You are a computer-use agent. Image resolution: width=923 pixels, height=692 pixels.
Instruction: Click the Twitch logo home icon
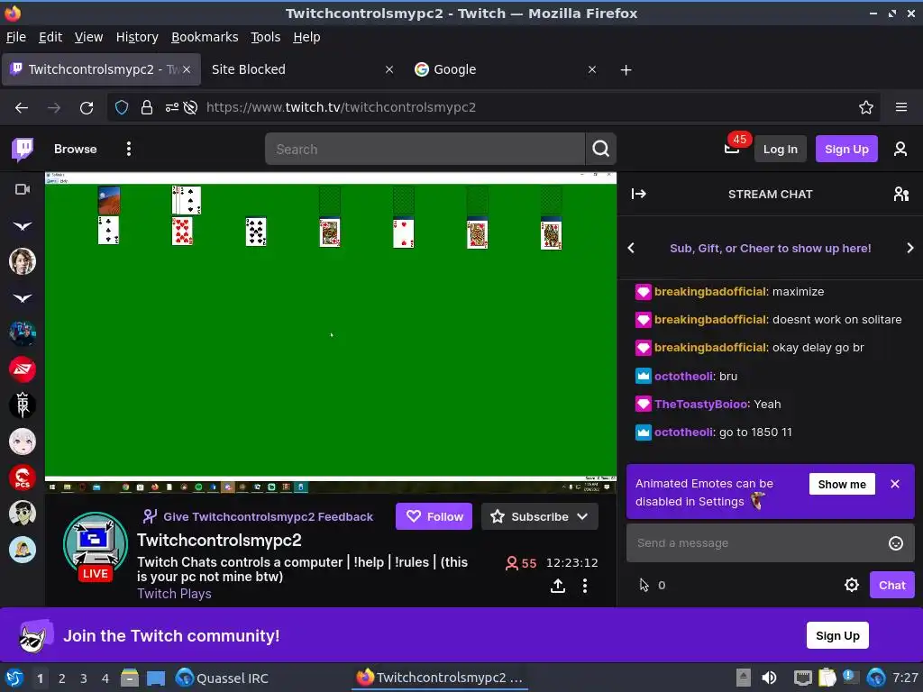click(x=23, y=150)
